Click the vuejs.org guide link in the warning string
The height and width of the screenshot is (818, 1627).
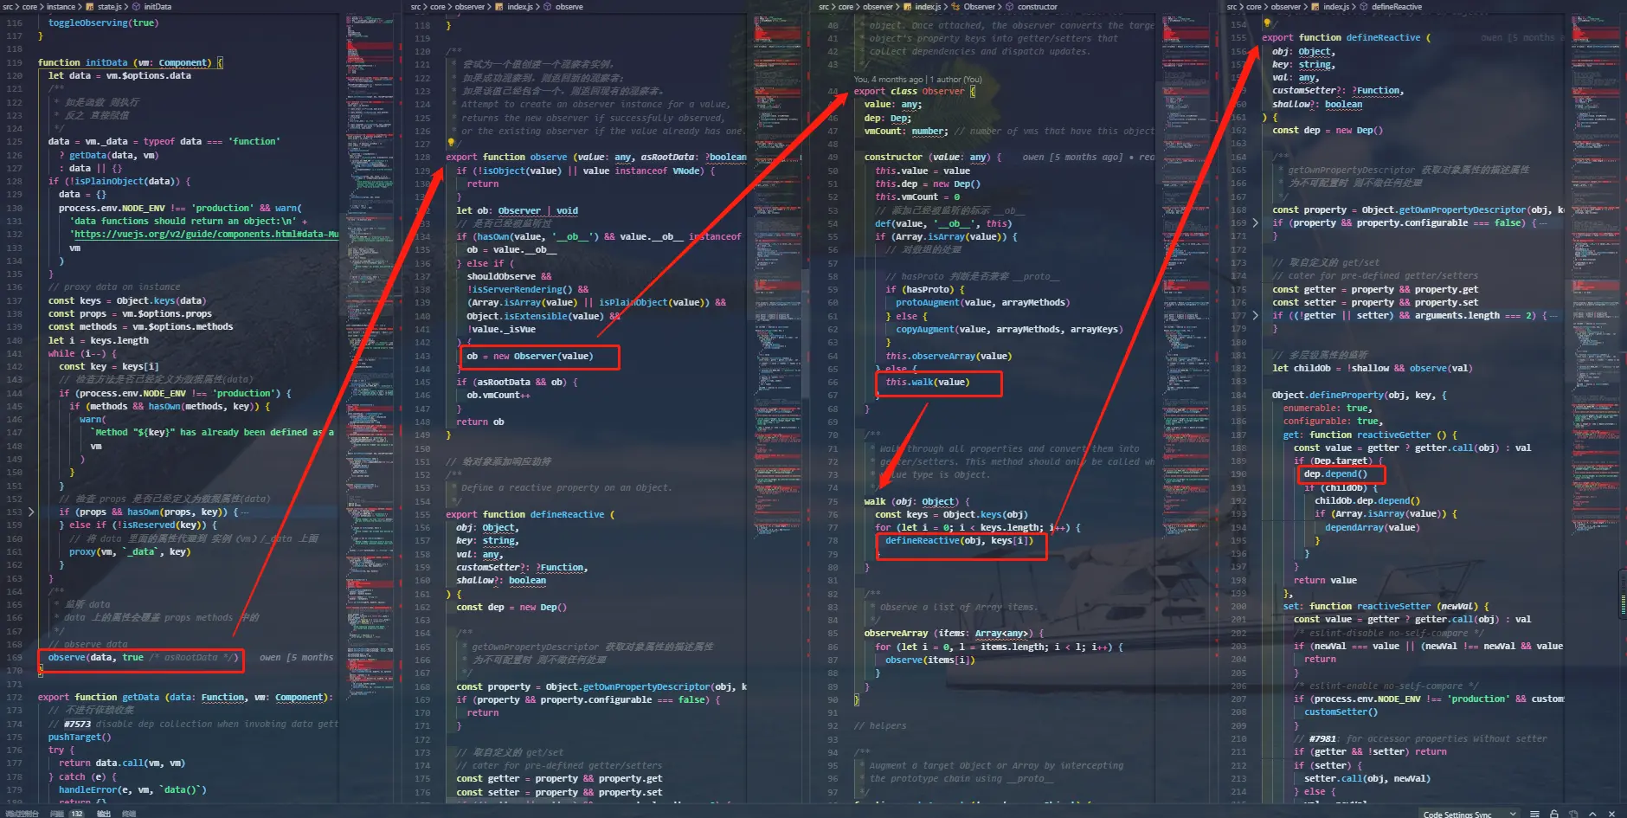click(x=206, y=234)
